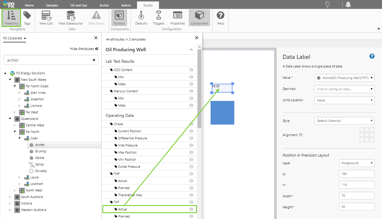Open the Tags navigator
The height and width of the screenshot is (219, 382).
[27, 18]
